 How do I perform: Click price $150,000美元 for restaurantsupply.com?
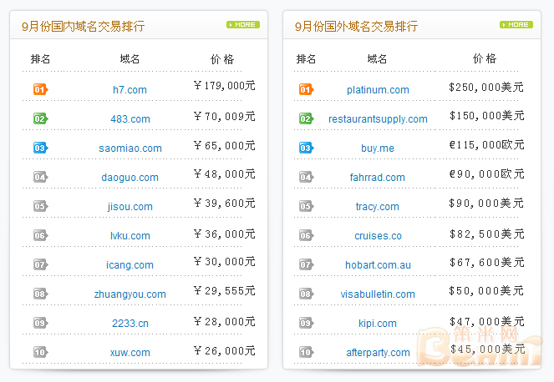487,115
